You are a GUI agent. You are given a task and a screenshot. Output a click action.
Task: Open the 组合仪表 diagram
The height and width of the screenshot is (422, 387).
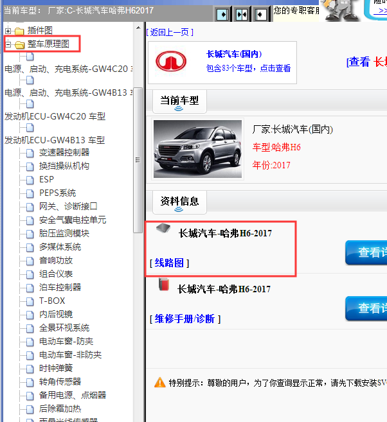pyautogui.click(x=56, y=274)
